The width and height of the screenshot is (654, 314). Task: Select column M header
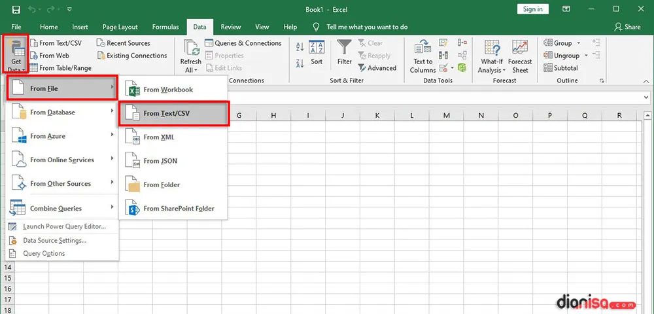pyautogui.click(x=446, y=116)
